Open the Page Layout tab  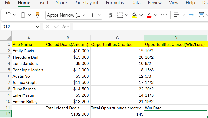coord(86,3)
